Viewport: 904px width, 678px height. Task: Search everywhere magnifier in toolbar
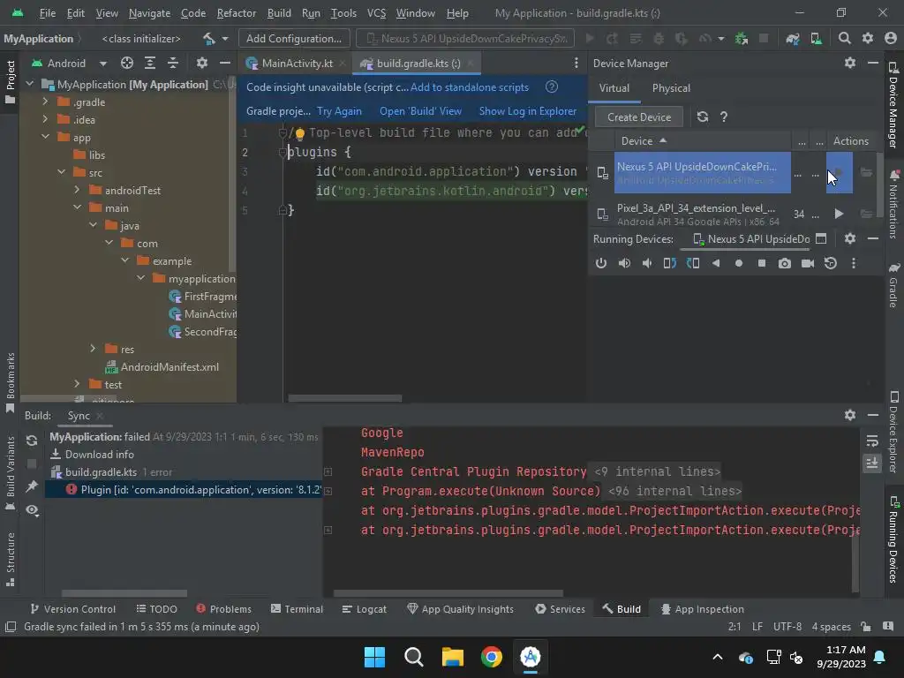(x=844, y=39)
